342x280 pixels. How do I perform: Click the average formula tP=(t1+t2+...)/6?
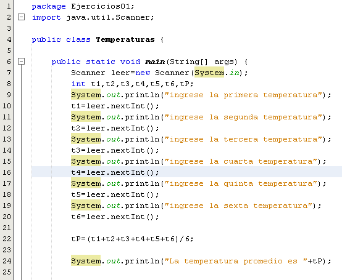coord(132,239)
